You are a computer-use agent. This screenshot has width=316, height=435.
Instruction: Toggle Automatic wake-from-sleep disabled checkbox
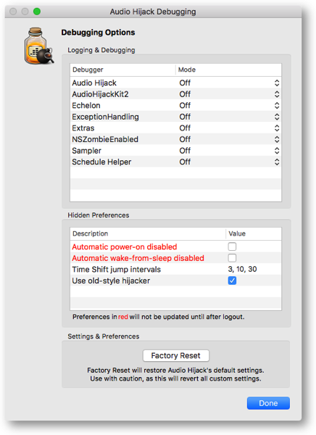[232, 258]
